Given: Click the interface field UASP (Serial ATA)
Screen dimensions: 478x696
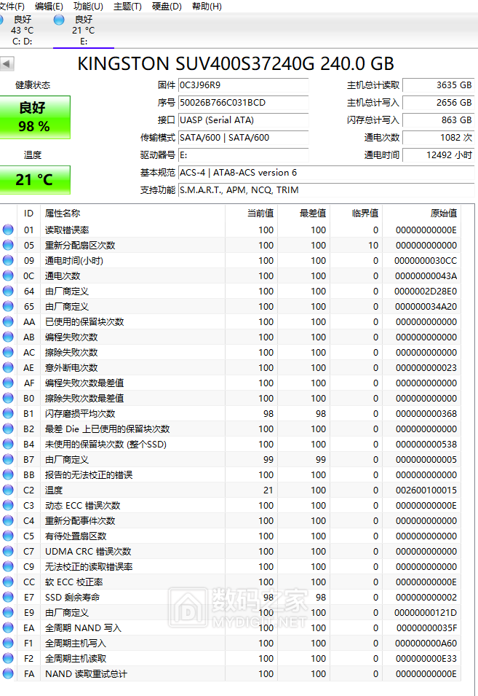Looking at the screenshot, I should 243,120.
